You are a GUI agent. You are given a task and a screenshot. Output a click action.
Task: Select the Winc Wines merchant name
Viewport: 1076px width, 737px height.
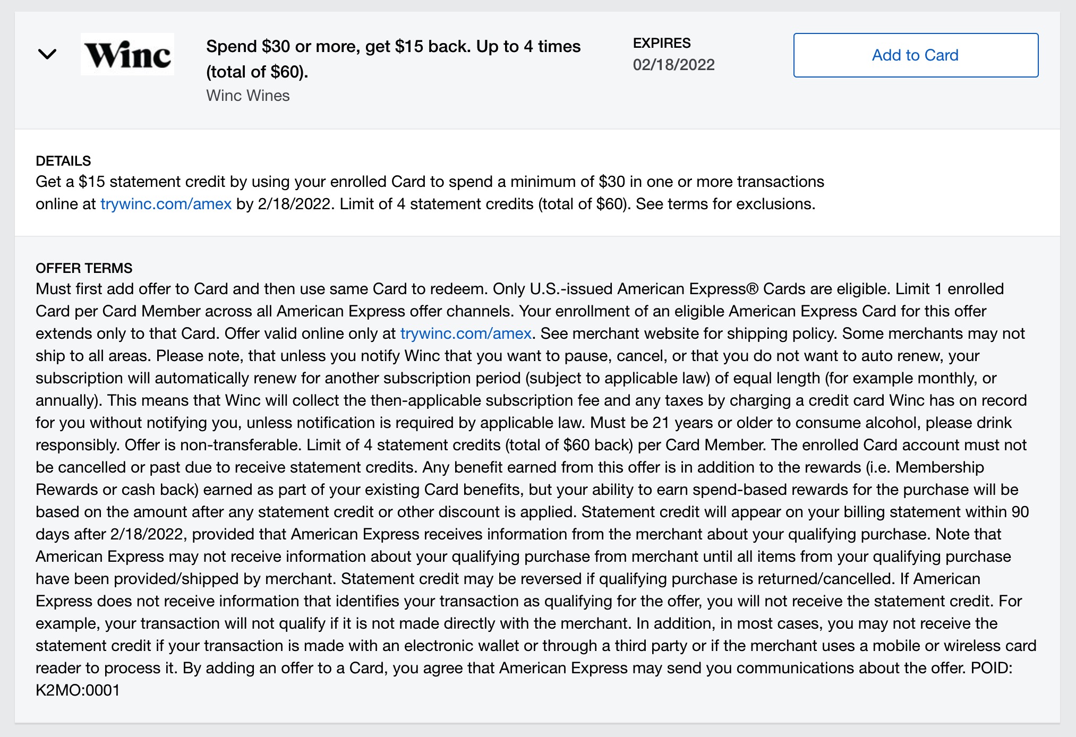coord(248,96)
